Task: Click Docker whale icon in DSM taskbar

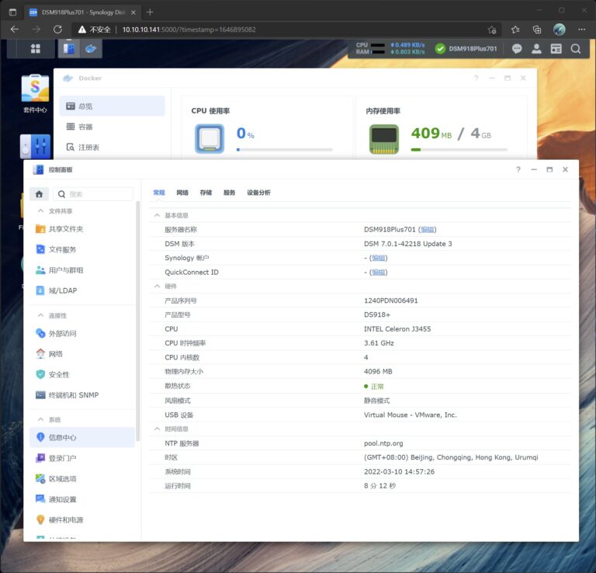Action: click(91, 49)
